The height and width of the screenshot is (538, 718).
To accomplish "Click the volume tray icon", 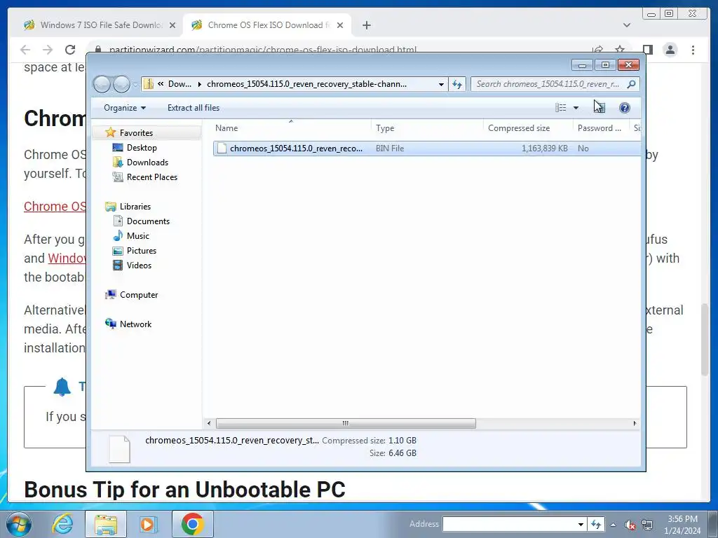I will [630, 524].
